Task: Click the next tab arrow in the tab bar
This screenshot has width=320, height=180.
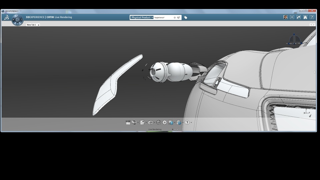Action: click(314, 25)
